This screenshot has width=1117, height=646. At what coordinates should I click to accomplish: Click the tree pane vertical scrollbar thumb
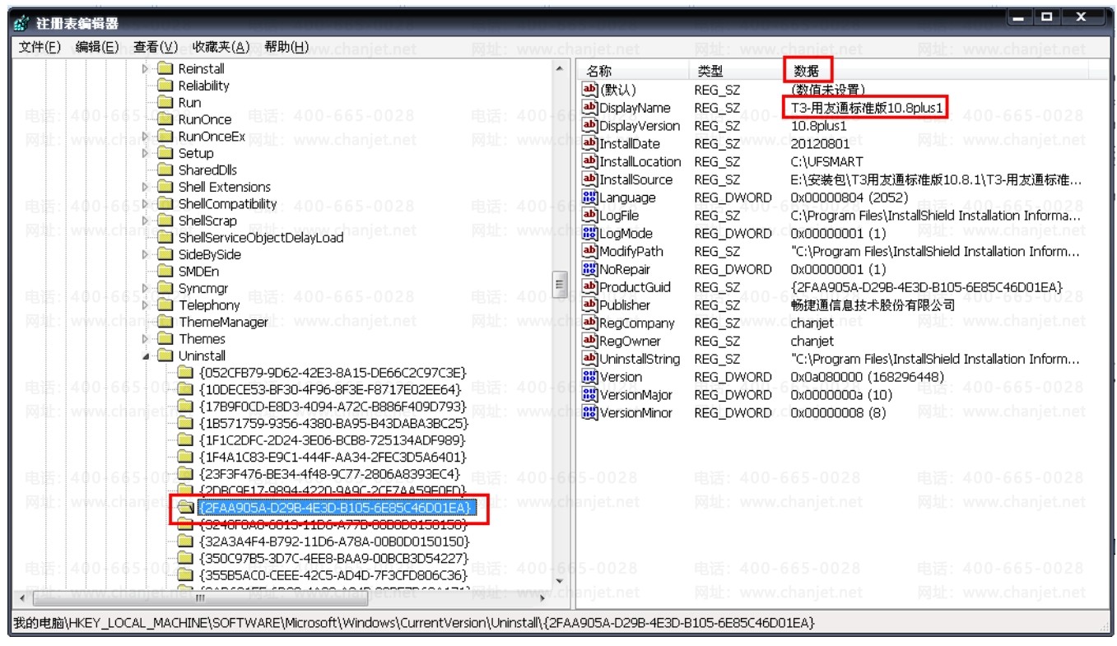click(x=560, y=285)
